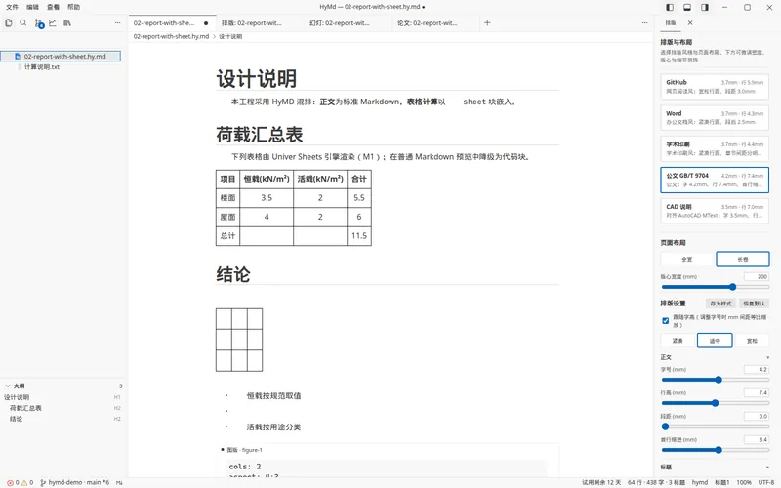Click 版心宽度 value field 200
This screenshot has height=488, width=781.
[x=757, y=277]
